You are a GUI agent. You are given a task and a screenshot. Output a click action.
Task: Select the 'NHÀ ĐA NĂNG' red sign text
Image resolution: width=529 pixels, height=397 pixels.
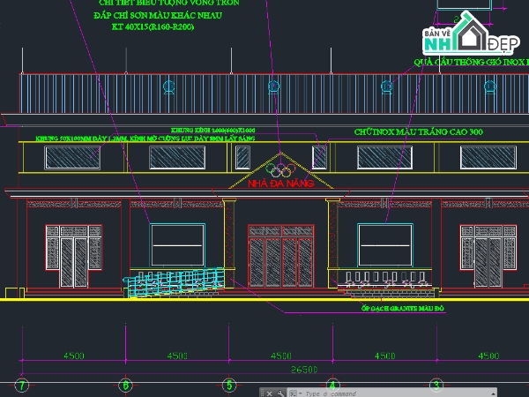pos(281,184)
